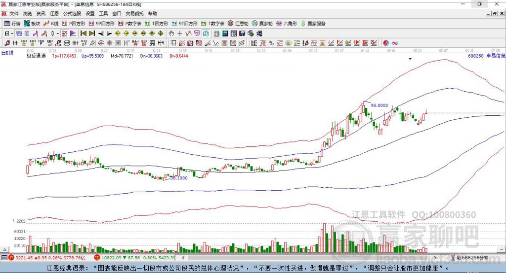Jump to first bar with skip-start icon

coord(83,34)
